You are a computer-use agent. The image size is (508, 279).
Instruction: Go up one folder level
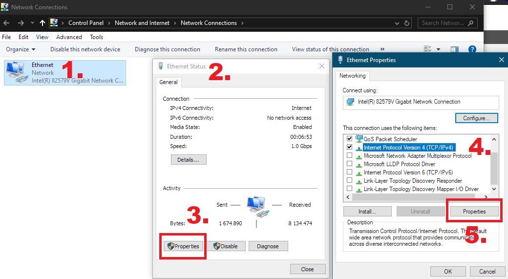tap(42, 23)
